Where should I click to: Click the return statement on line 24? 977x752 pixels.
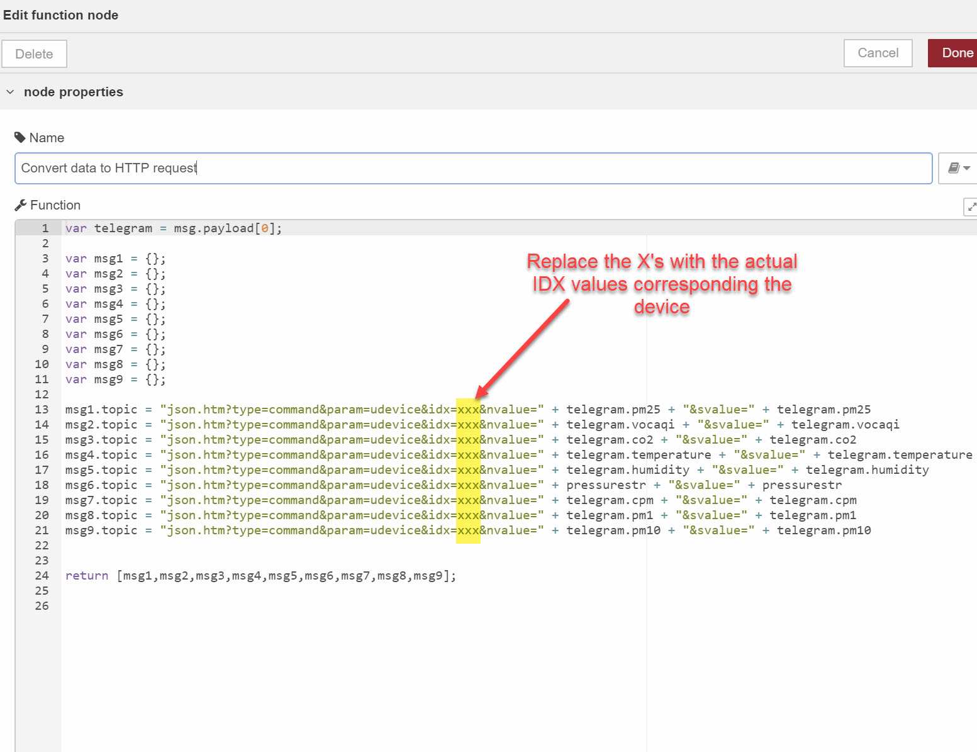point(87,576)
